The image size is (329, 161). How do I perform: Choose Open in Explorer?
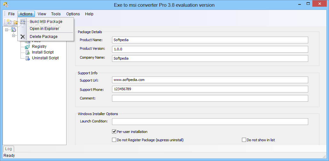point(46,29)
